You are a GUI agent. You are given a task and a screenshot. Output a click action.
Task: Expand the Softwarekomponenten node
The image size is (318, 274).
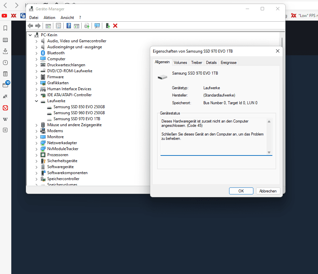coord(37,173)
